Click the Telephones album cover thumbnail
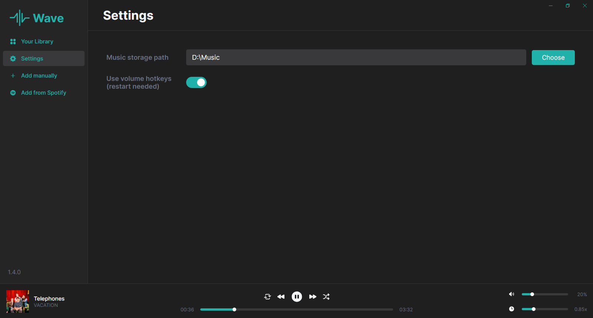Image resolution: width=593 pixels, height=318 pixels. coord(17,301)
